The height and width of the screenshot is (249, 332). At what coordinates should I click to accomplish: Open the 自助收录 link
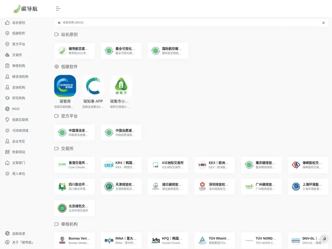click(18, 233)
